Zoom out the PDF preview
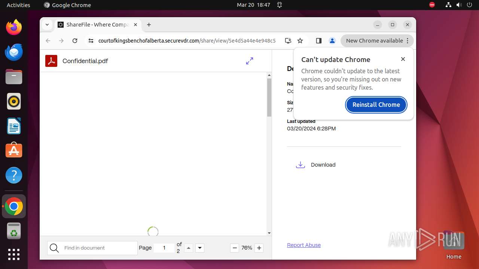This screenshot has height=269, width=479. point(235,248)
